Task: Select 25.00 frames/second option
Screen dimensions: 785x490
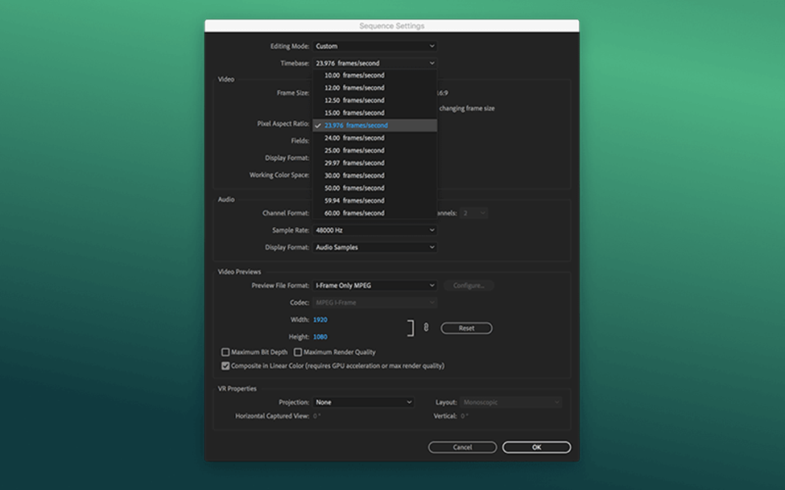Action: (375, 150)
